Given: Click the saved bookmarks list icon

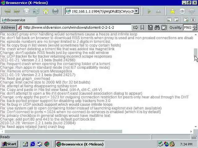Looking at the screenshot, I should point(150,27).
